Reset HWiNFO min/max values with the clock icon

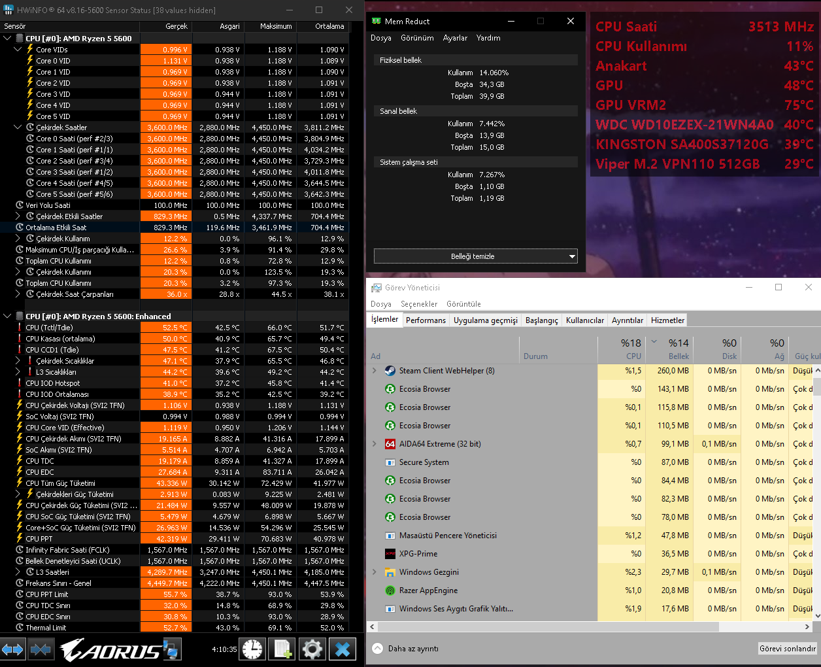252,649
